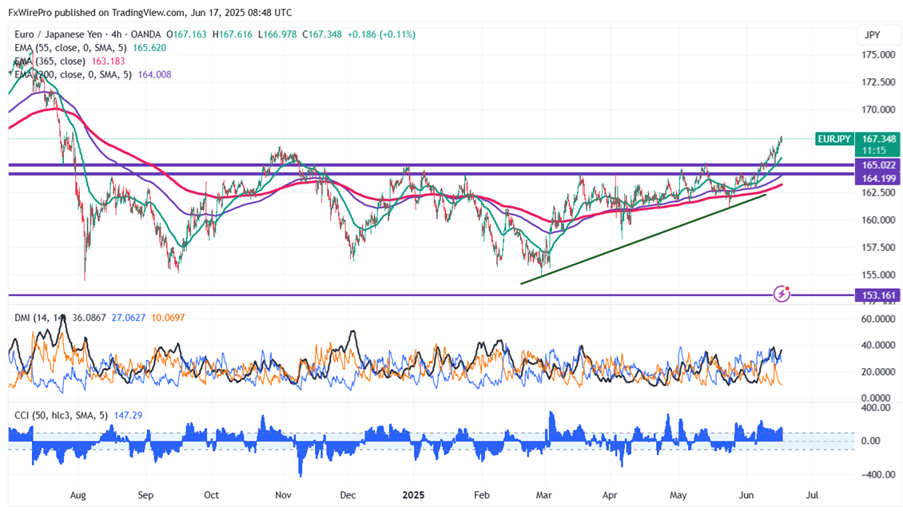Click the 160.000 price scale label
Viewport: 903px width, 511px height.
click(x=878, y=220)
